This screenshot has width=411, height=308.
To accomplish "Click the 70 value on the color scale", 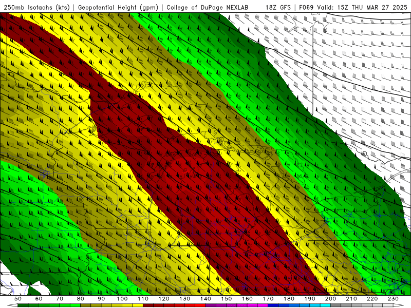I will pyautogui.click(x=60, y=299).
